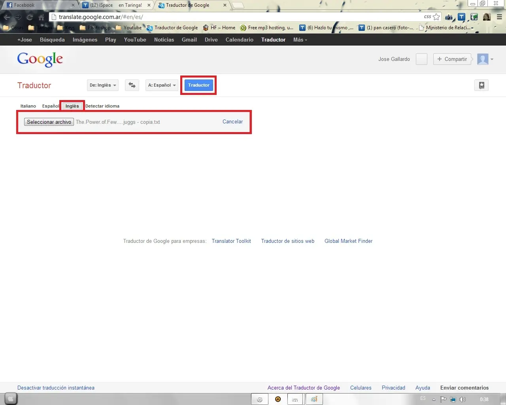Open the Free mp3 hosting bookmark
Image resolution: width=506 pixels, height=405 pixels.
[x=267, y=28]
